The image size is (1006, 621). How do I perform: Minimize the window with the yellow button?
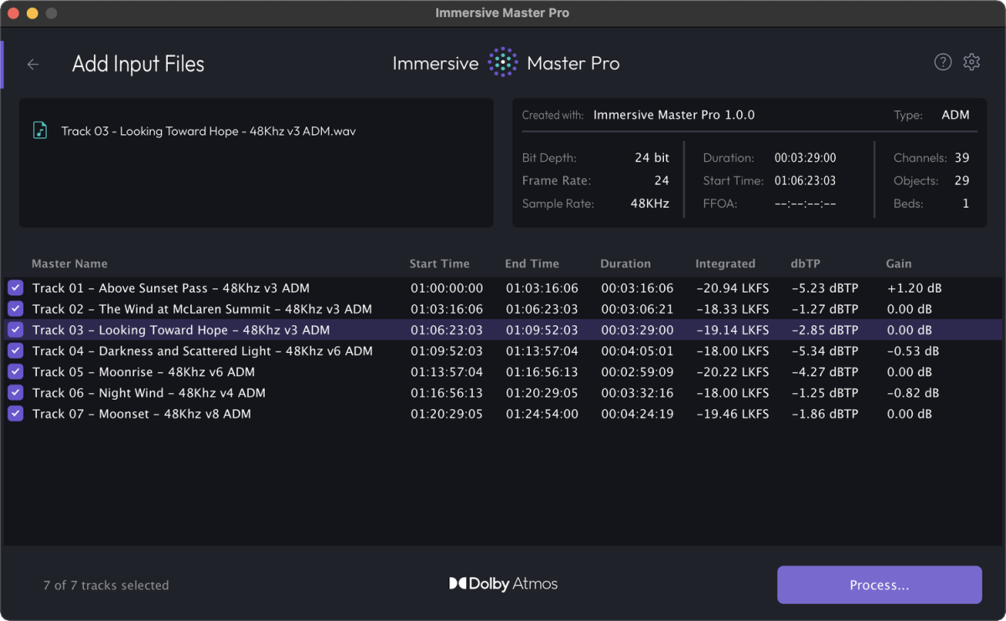[33, 13]
